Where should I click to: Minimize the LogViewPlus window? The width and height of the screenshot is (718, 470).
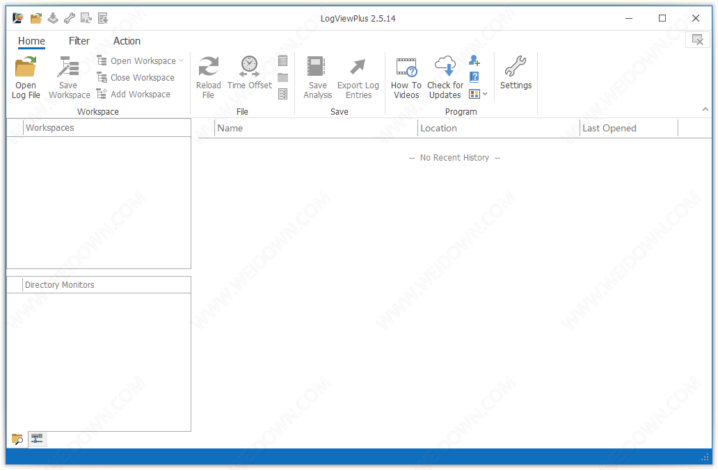629,18
